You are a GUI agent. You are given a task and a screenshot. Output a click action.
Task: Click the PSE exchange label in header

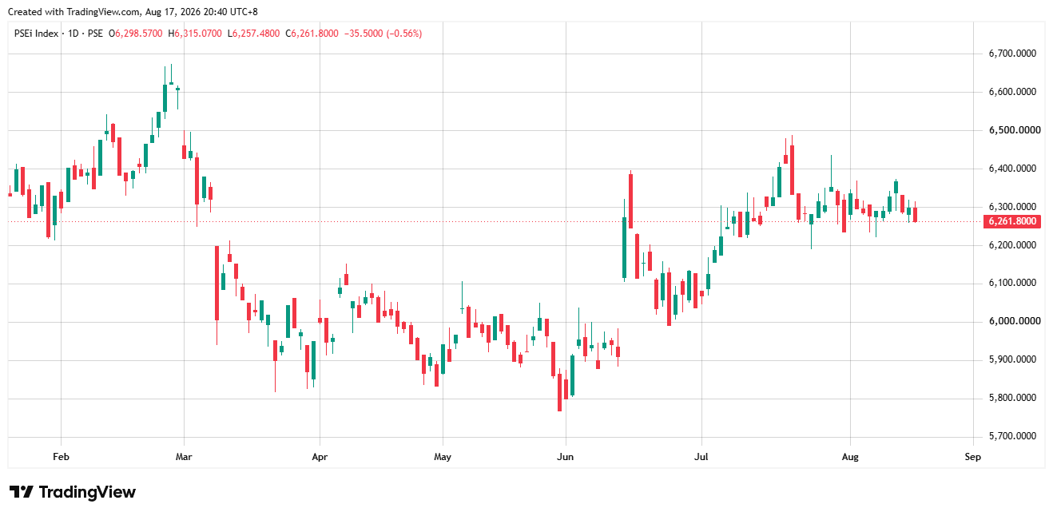click(x=95, y=34)
